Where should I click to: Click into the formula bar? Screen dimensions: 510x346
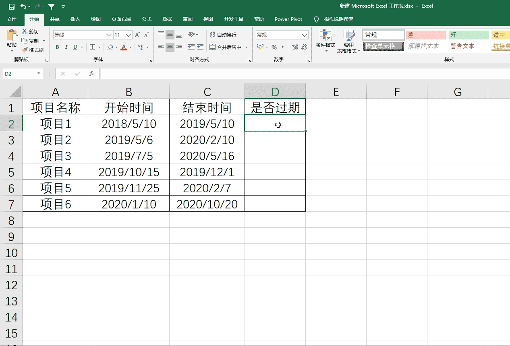coord(305,74)
